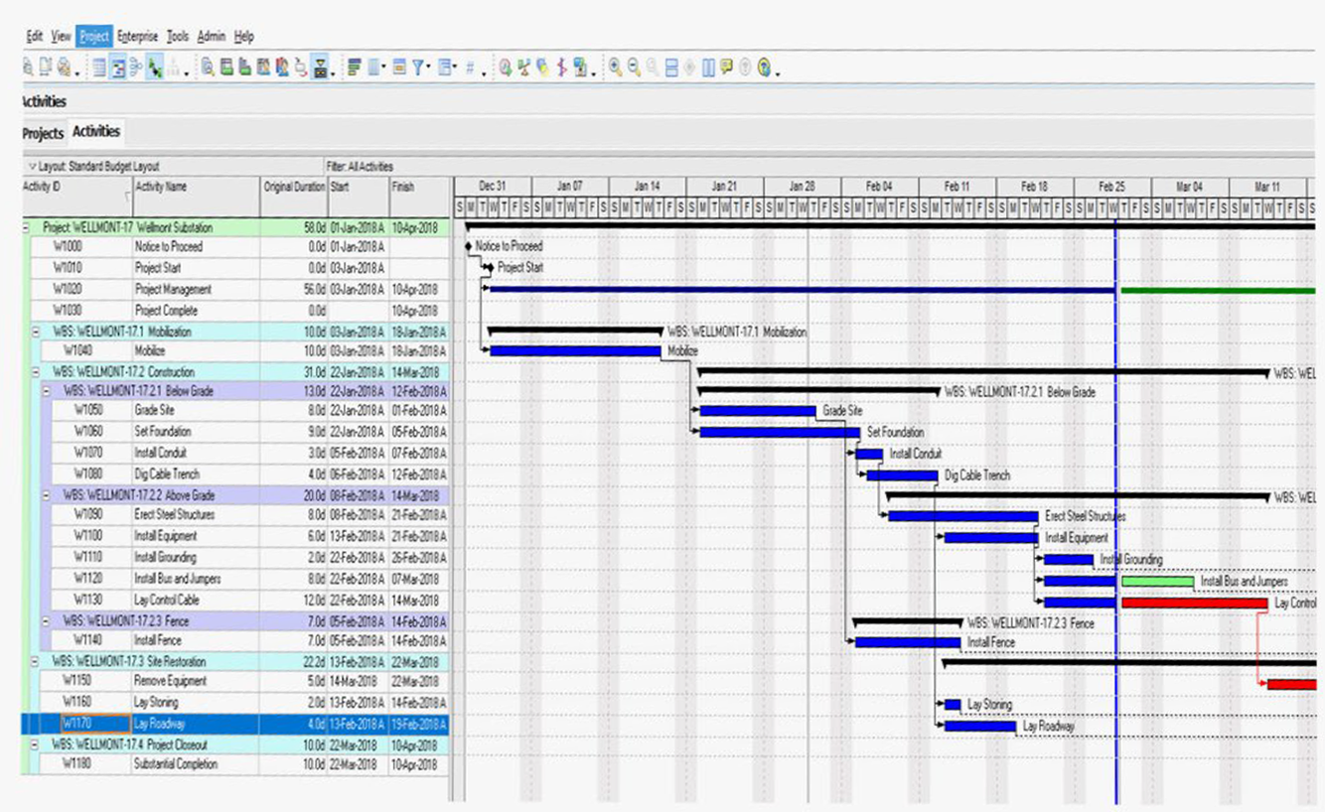Collapse WBS WELLMONT-17.2.2 Above Grade group
1325x812 pixels.
click(x=47, y=494)
